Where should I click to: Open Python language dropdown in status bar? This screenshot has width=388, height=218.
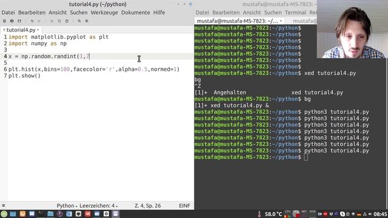click(x=67, y=206)
